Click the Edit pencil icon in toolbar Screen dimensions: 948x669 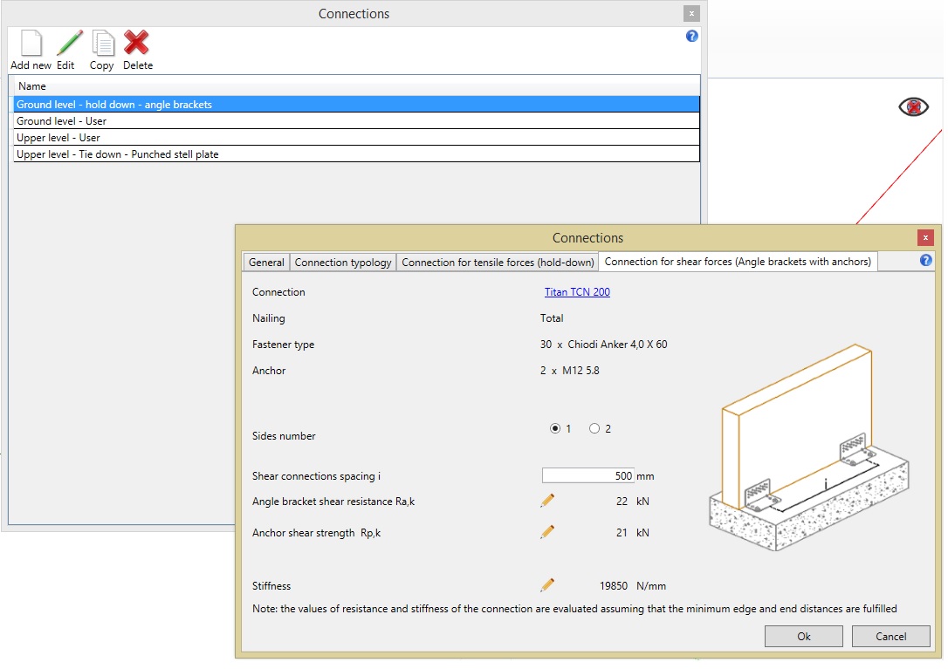(x=68, y=43)
